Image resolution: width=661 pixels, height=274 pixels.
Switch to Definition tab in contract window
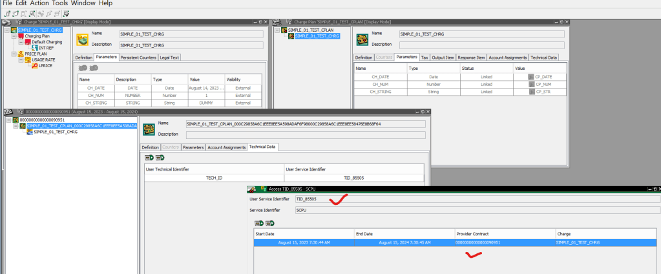150,147
